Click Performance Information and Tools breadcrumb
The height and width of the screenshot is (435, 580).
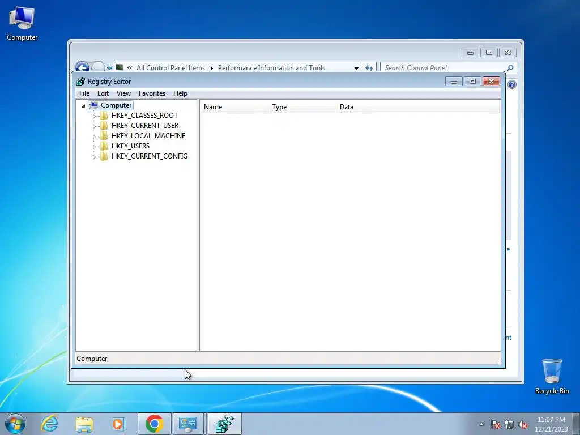point(271,68)
